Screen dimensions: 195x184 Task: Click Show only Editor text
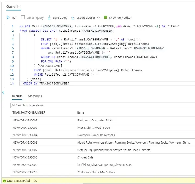120,18
